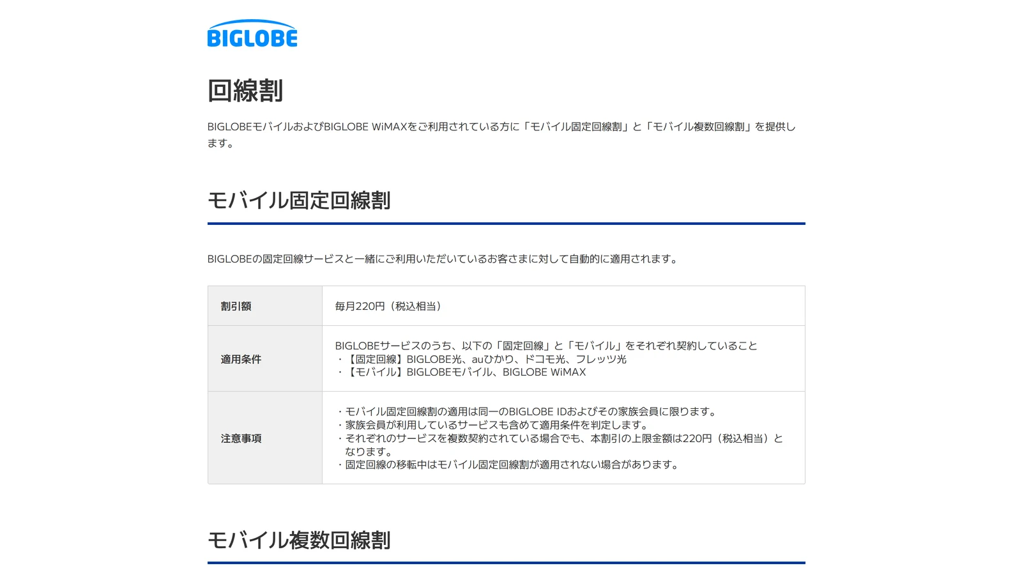Click the 割引額 table header cell
Image resolution: width=1022 pixels, height=575 pixels.
tap(265, 306)
